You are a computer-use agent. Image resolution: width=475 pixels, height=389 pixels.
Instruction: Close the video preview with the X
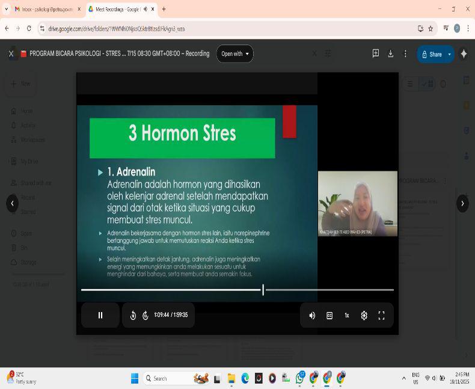[x=11, y=54]
